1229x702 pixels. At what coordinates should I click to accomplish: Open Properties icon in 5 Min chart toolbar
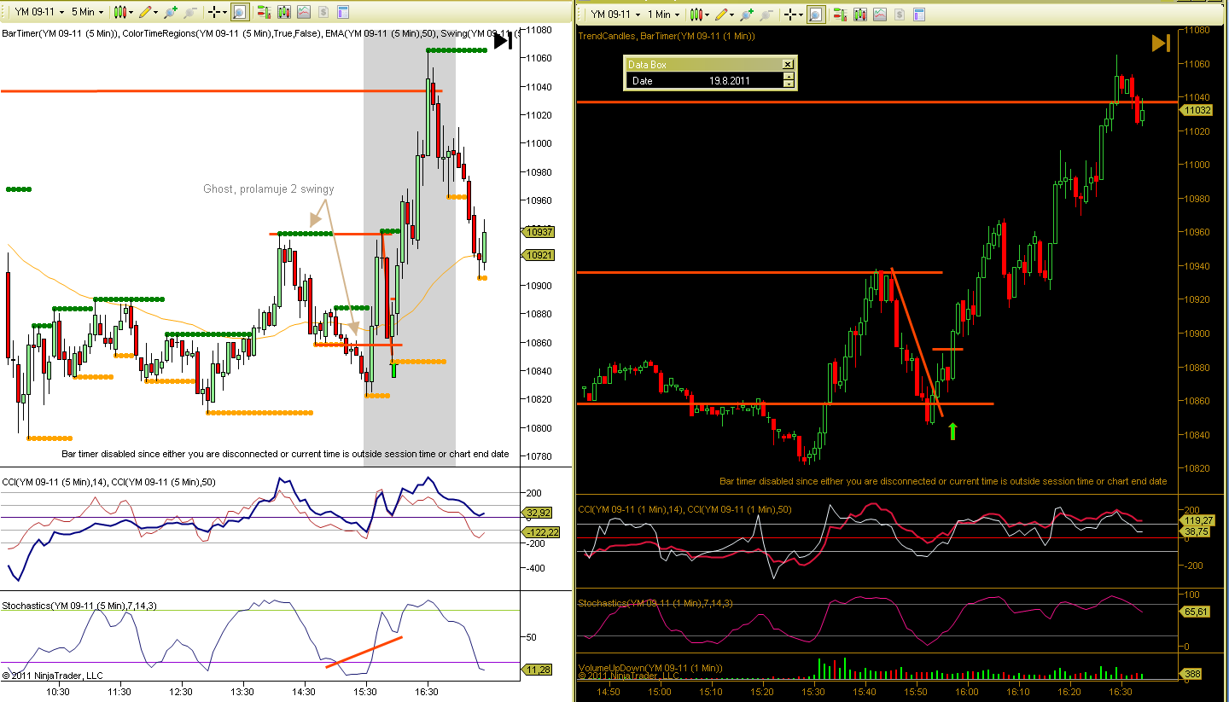tap(342, 13)
